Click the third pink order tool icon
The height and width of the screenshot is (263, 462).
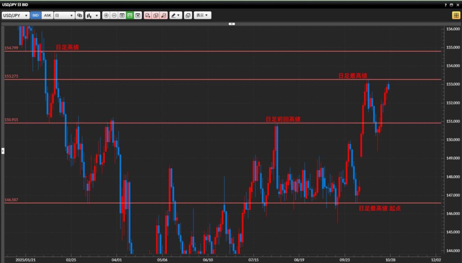point(163,15)
